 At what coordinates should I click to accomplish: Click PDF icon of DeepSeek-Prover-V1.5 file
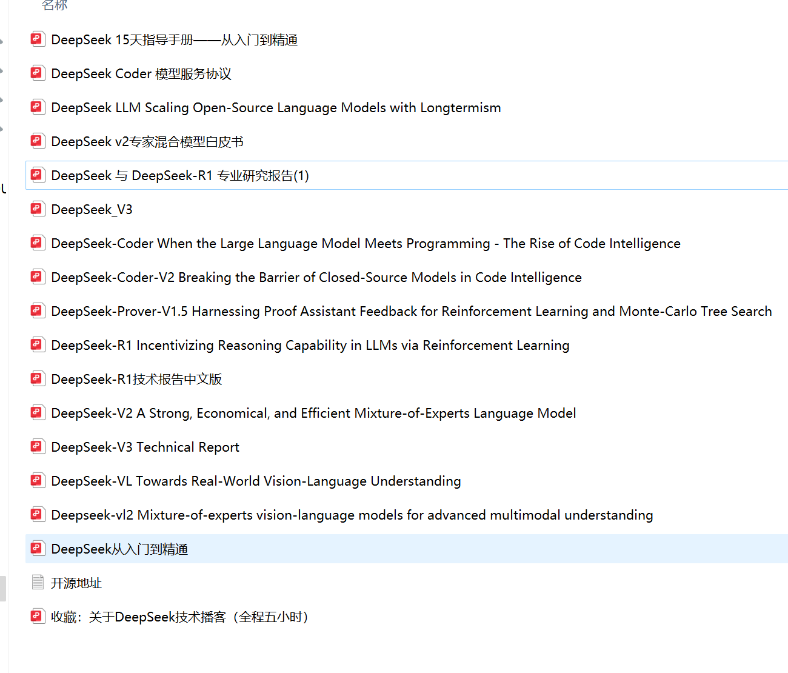click(x=38, y=311)
